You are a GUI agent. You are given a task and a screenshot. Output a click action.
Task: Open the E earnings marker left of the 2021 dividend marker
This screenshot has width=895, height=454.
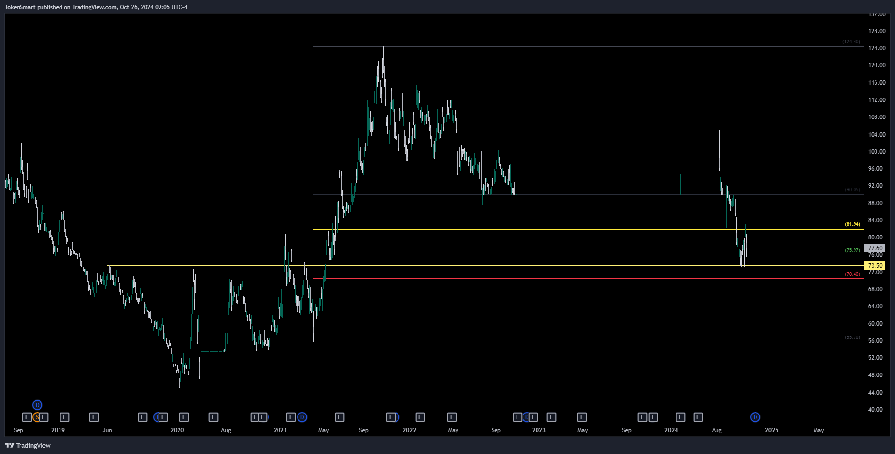click(291, 417)
